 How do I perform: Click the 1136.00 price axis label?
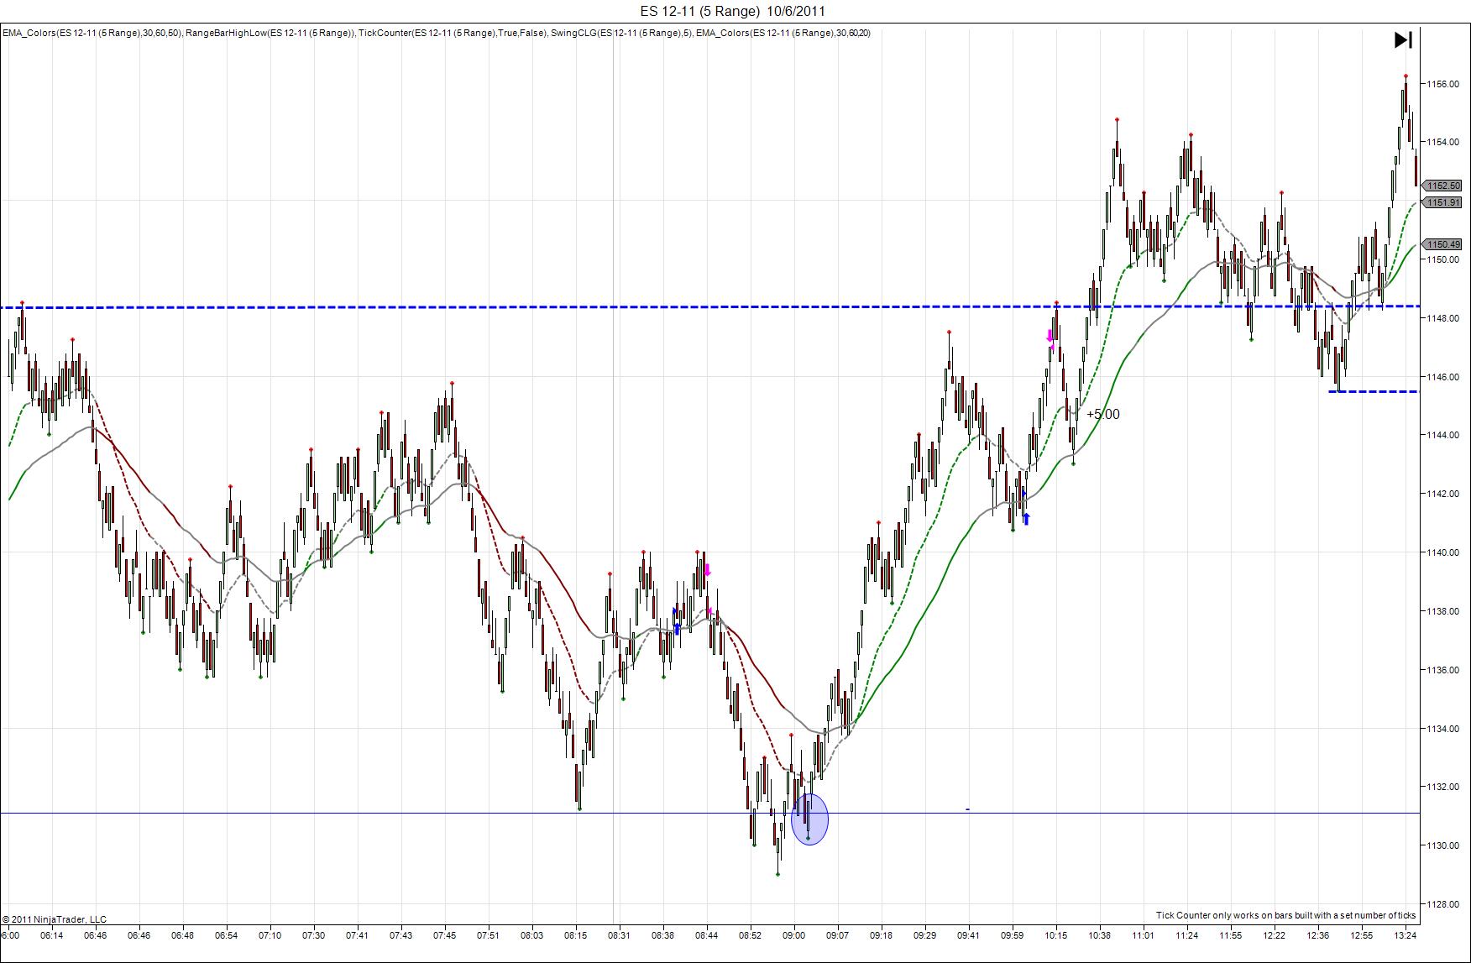point(1443,670)
